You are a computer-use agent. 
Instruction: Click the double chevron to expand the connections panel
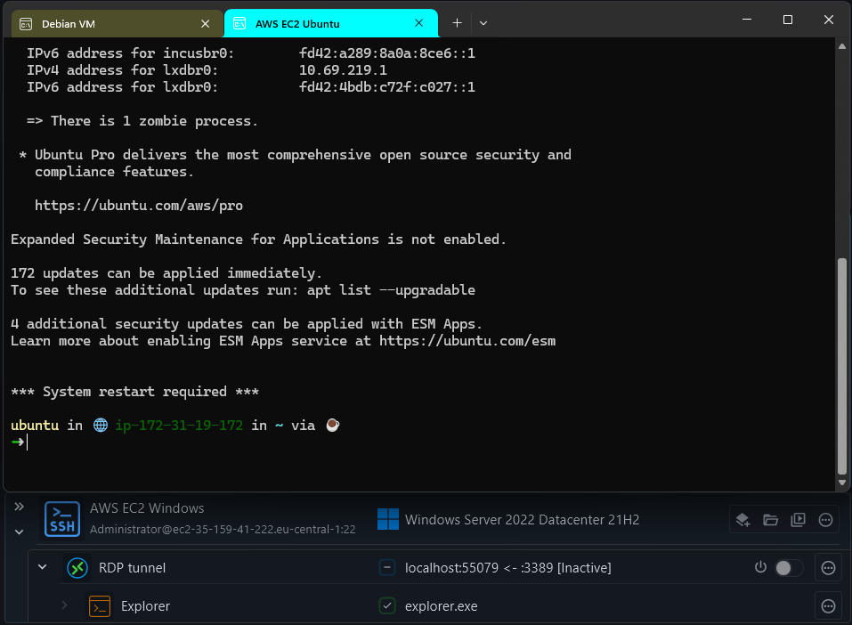click(x=19, y=506)
